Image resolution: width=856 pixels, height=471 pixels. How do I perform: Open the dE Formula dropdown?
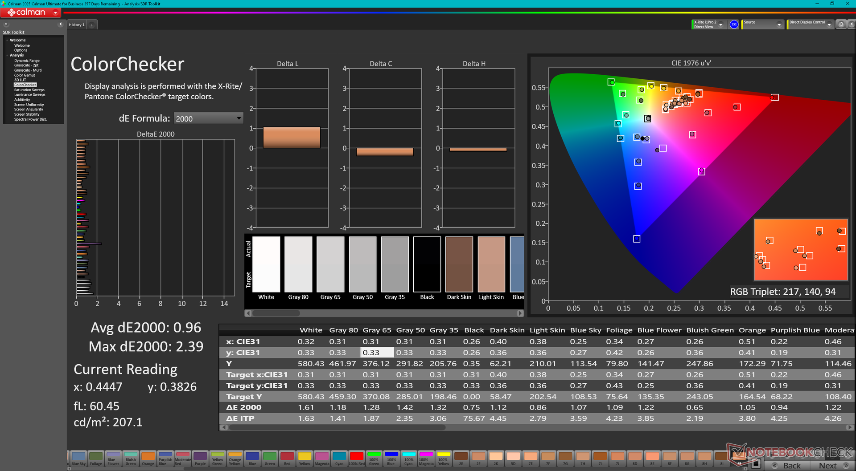tap(208, 118)
